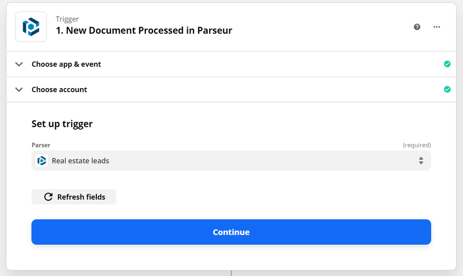Click the required label next to Parser
463x276 pixels.
click(417, 145)
